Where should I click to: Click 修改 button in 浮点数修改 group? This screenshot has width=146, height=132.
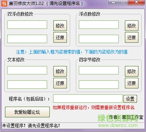click(132, 26)
